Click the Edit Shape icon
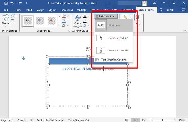The height and width of the screenshot is (122, 188). point(13,16)
